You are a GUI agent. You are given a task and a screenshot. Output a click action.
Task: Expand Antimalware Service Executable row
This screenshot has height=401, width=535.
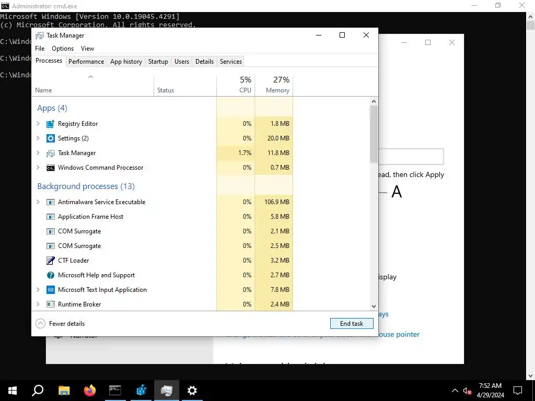[x=38, y=202]
